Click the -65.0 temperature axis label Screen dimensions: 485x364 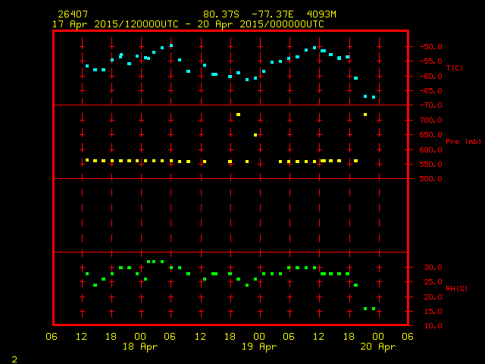tap(430, 91)
